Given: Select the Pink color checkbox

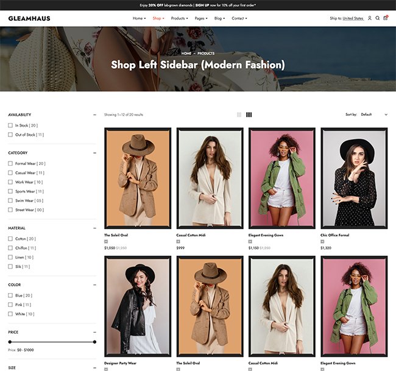Looking at the screenshot, I should tap(10, 305).
